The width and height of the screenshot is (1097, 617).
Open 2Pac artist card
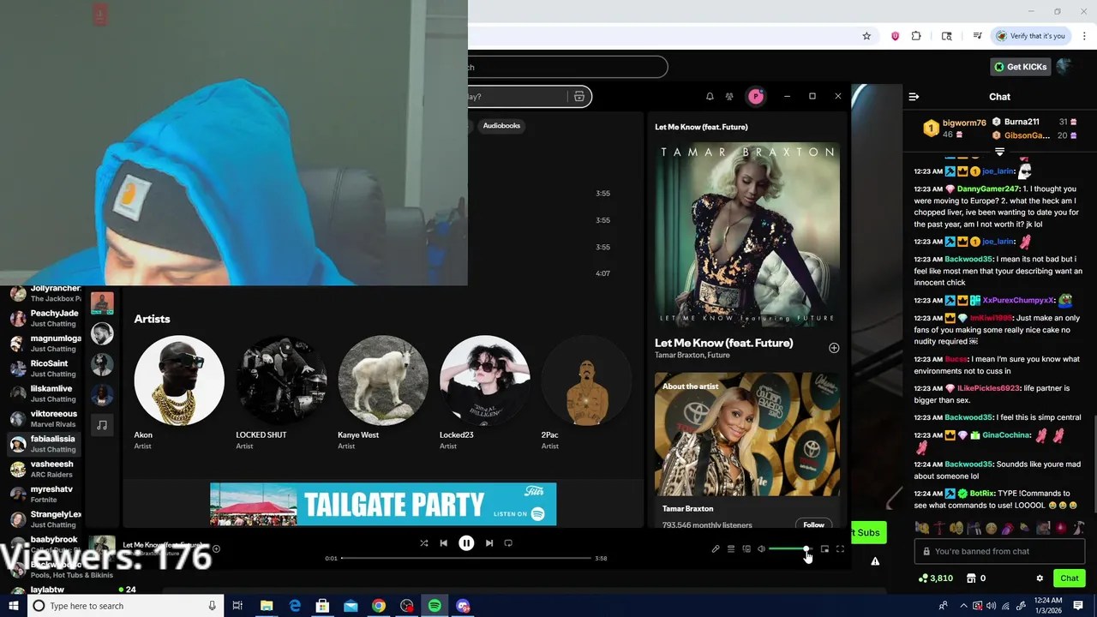coord(587,392)
